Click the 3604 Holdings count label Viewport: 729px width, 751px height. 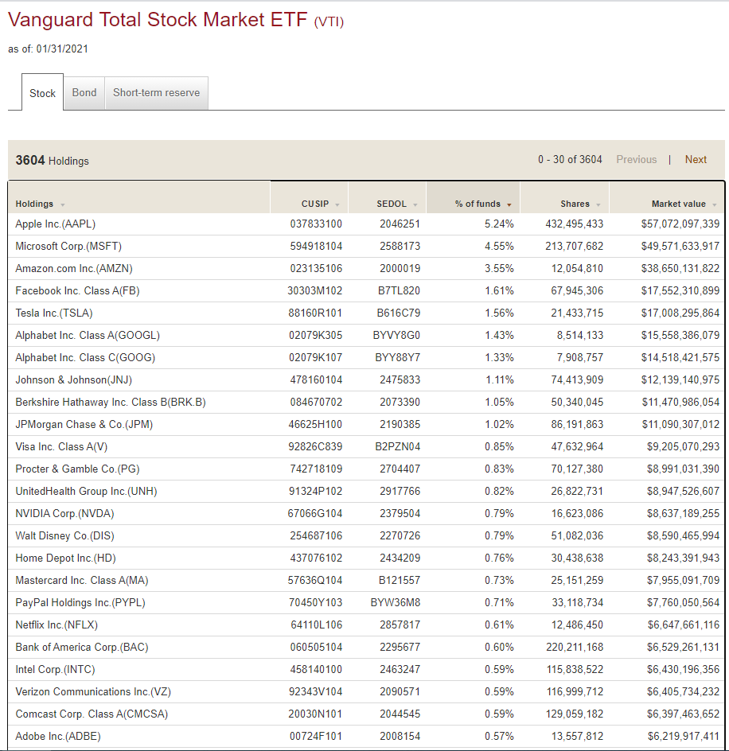[52, 161]
